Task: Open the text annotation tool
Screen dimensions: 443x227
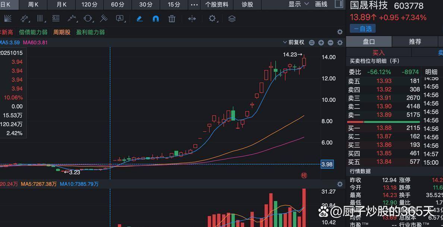Action: pyautogui.click(x=120, y=19)
